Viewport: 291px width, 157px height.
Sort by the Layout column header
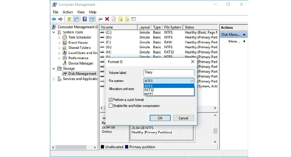[x=144, y=27]
